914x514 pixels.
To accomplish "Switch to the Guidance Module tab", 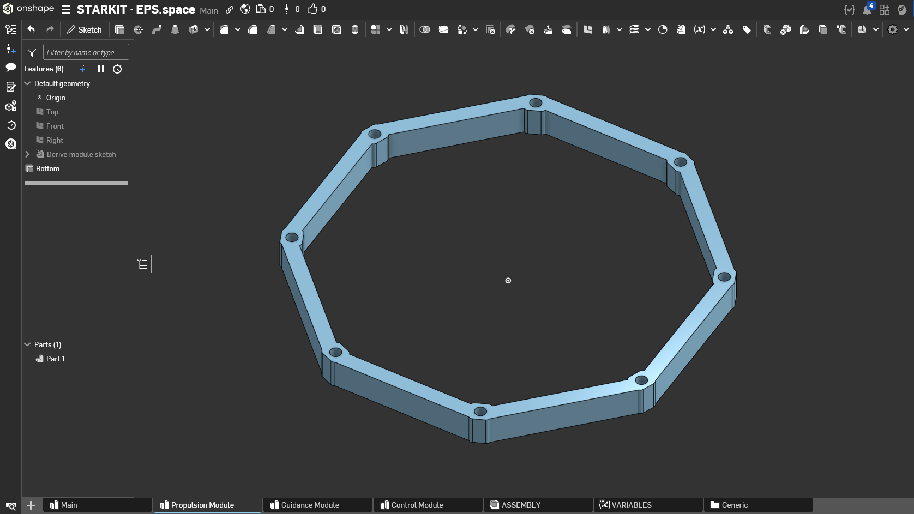I will [310, 505].
